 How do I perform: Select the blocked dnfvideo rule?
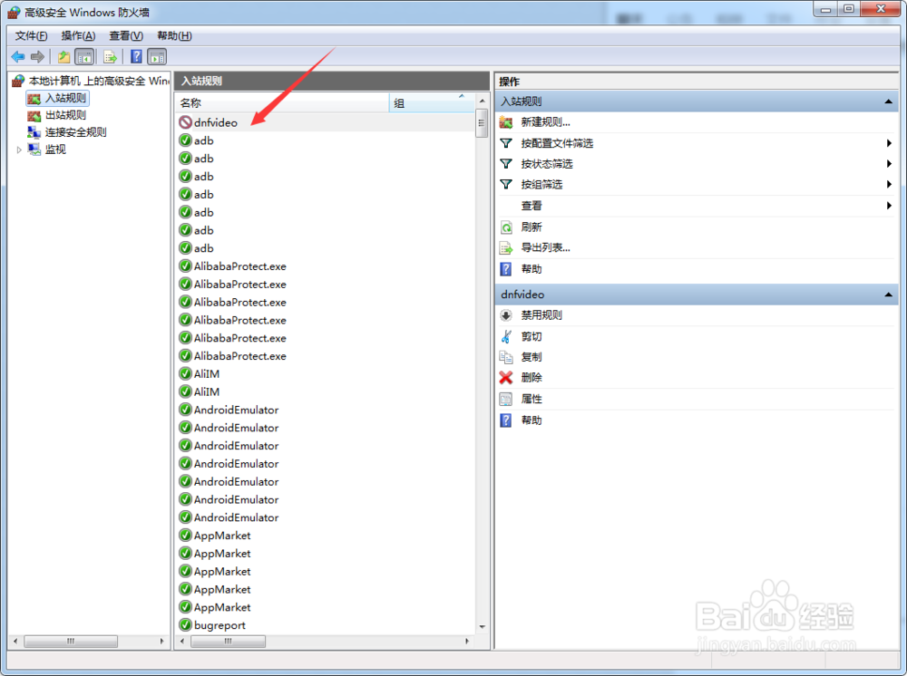pos(325,122)
